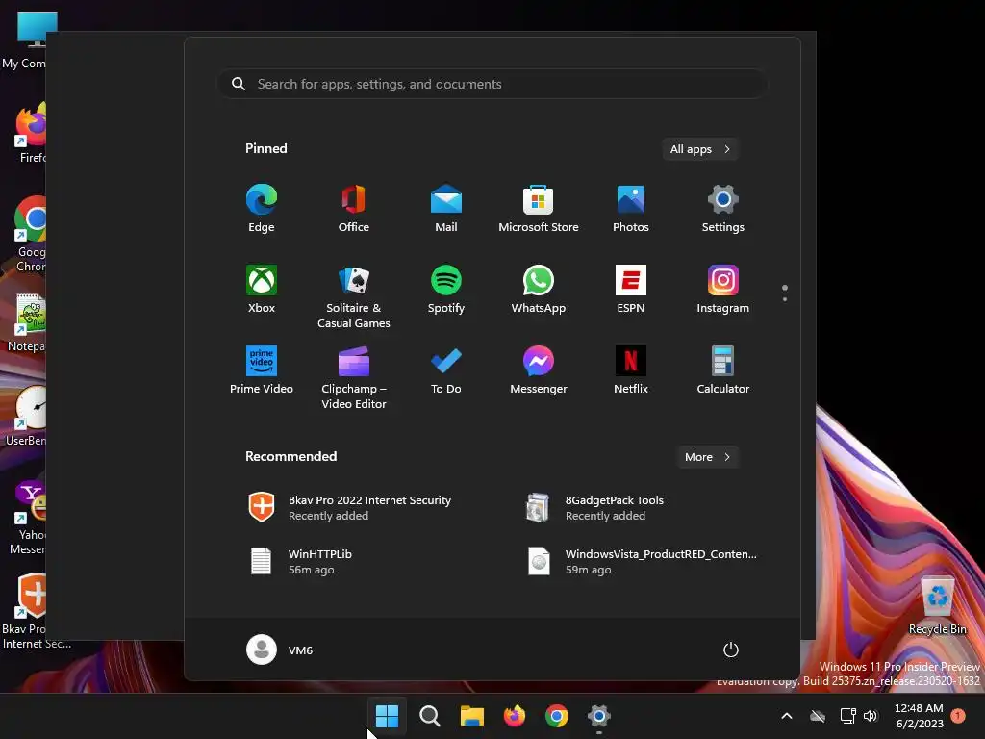Launch the To Do app

446,370
